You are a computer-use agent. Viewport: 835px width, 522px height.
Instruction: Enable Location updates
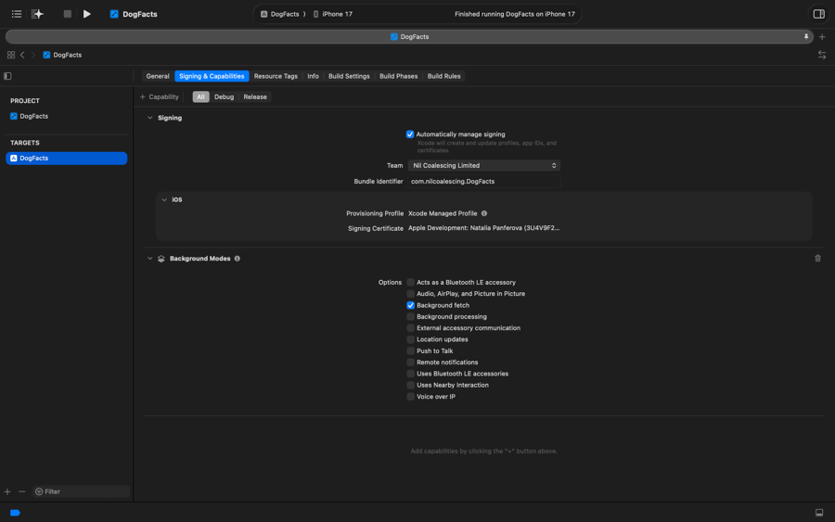[x=411, y=339]
